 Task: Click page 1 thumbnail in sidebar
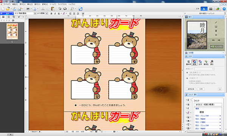pyautogui.click(x=12, y=31)
